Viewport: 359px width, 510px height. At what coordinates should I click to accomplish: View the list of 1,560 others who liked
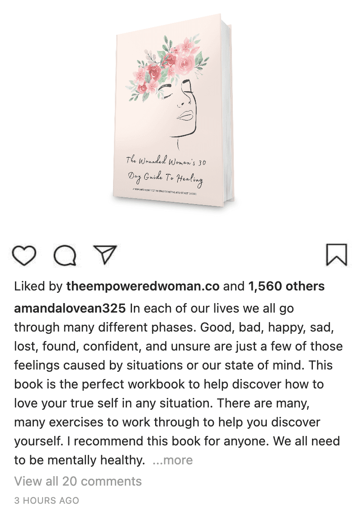coord(286,286)
